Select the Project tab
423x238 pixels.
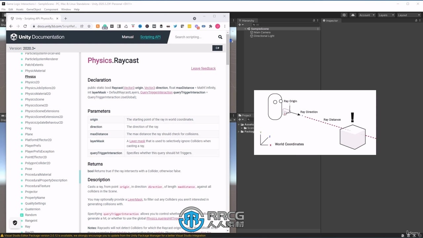tap(245, 115)
